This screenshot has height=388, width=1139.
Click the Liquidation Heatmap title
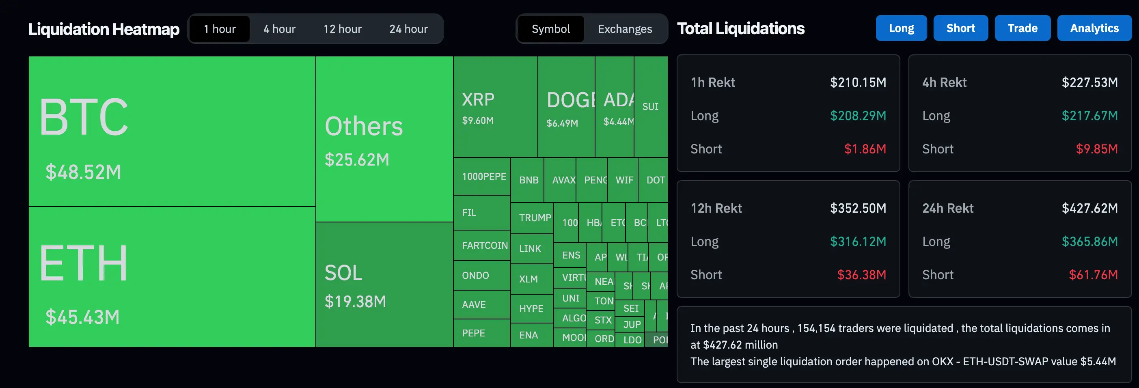point(104,28)
